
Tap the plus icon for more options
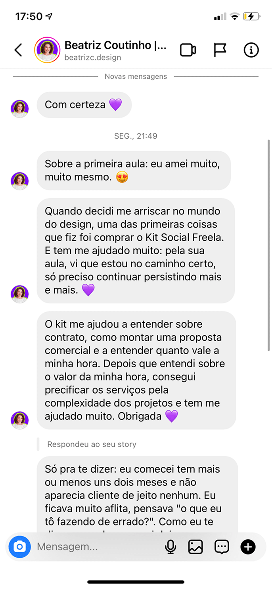248,547
